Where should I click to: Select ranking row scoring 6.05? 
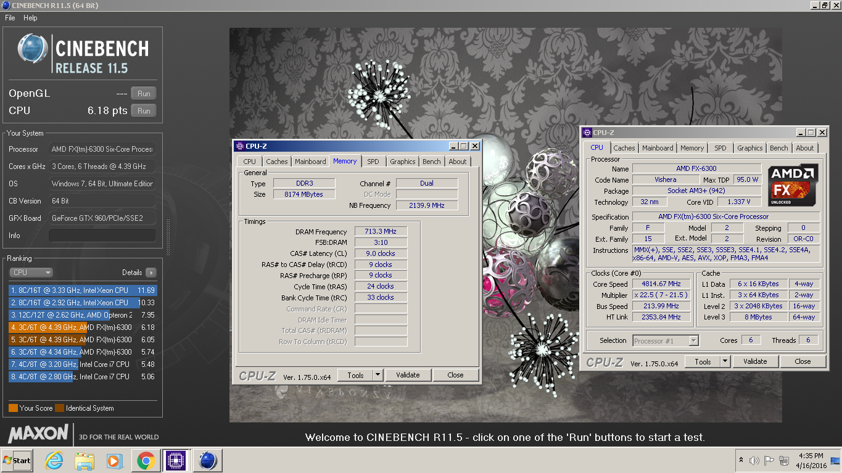(83, 340)
